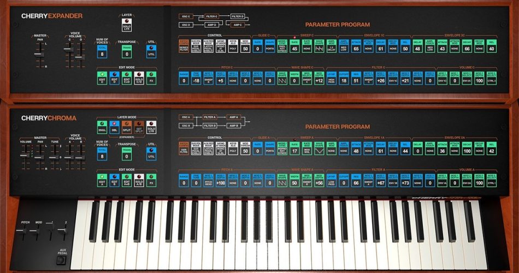Click the FX button in Chroma Edit Mode
519x273 pixels.
(151, 180)
